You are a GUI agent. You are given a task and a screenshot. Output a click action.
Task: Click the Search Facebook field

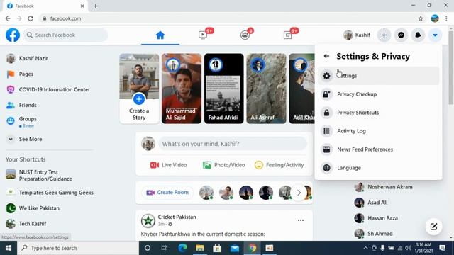[65, 35]
